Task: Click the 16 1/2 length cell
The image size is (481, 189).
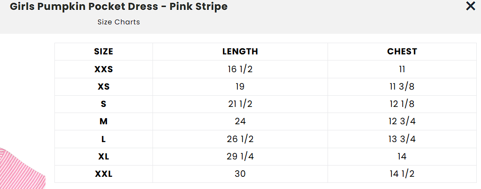Action: pyautogui.click(x=240, y=69)
